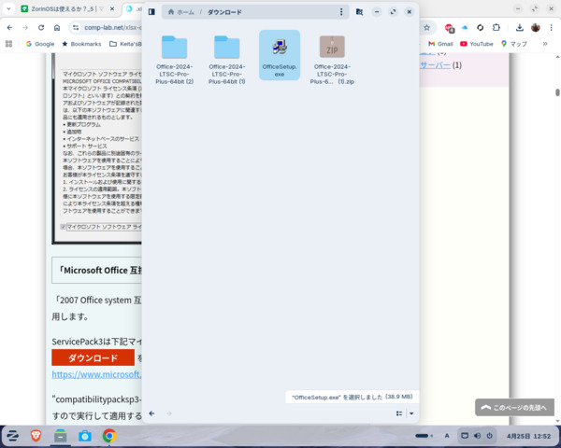Open Chrome three-dot menu
561x448 pixels.
(551, 27)
